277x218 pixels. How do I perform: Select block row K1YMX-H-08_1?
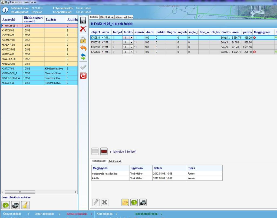pos(39,26)
